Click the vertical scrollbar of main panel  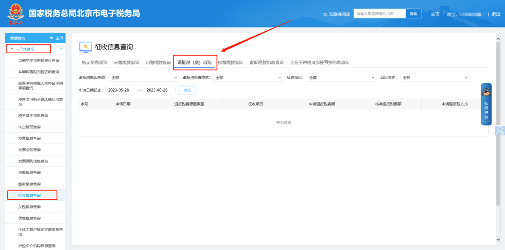(498, 124)
